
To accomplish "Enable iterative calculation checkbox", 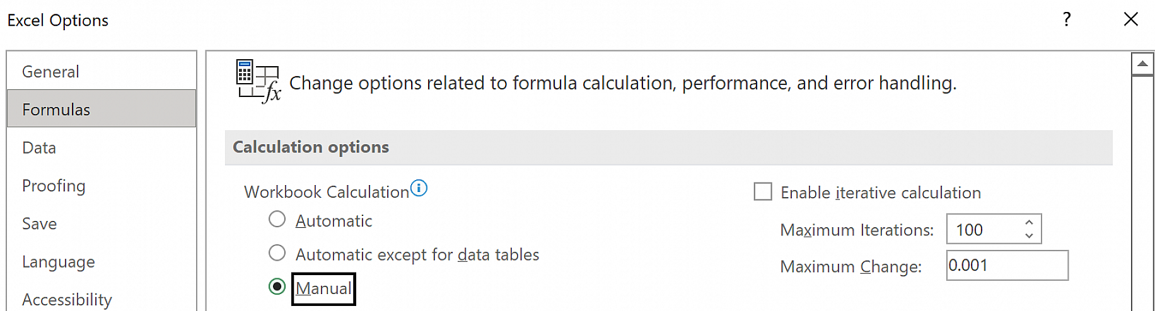I will tap(763, 191).
